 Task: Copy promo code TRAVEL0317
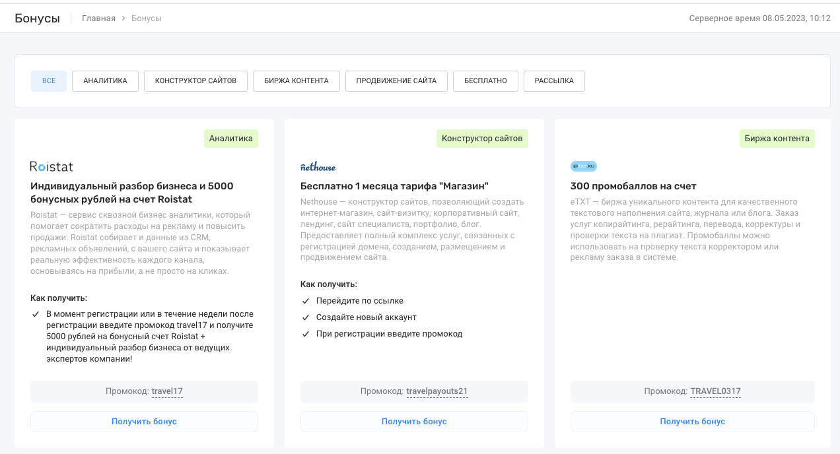coord(716,391)
